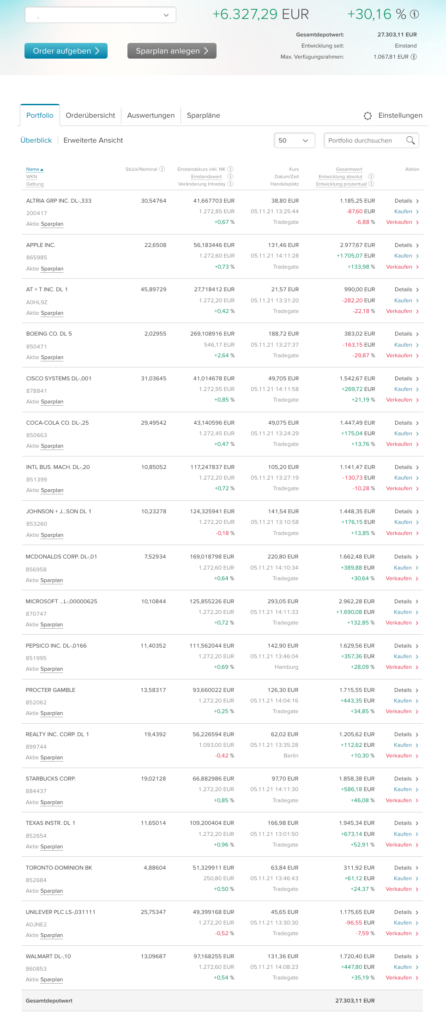Viewport: 446px width, 1021px height.
Task: Open Sparplan link under JOHNSON + J...SON
Action: pyautogui.click(x=52, y=535)
